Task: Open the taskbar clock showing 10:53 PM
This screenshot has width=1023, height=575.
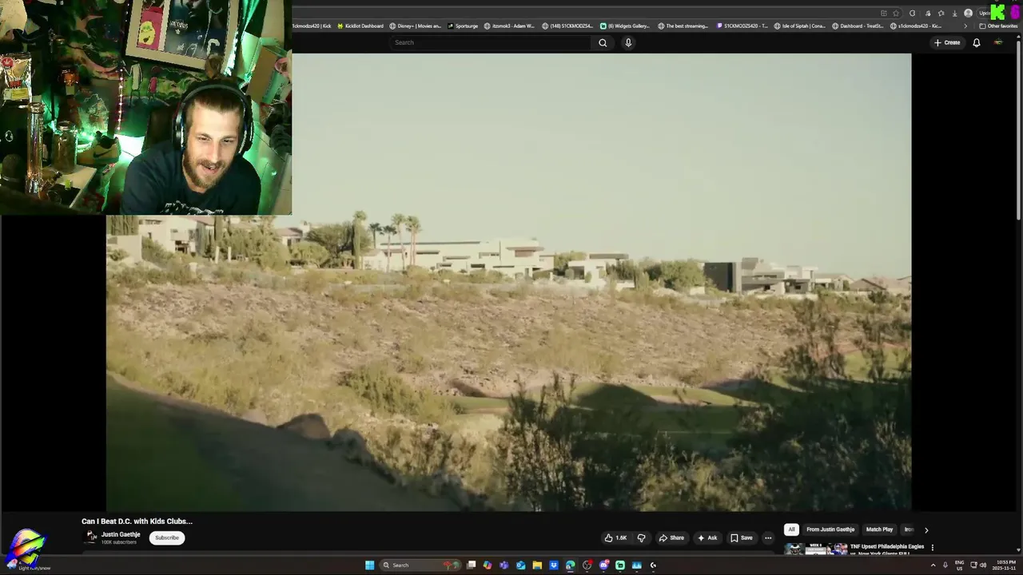Action: click(x=1005, y=565)
